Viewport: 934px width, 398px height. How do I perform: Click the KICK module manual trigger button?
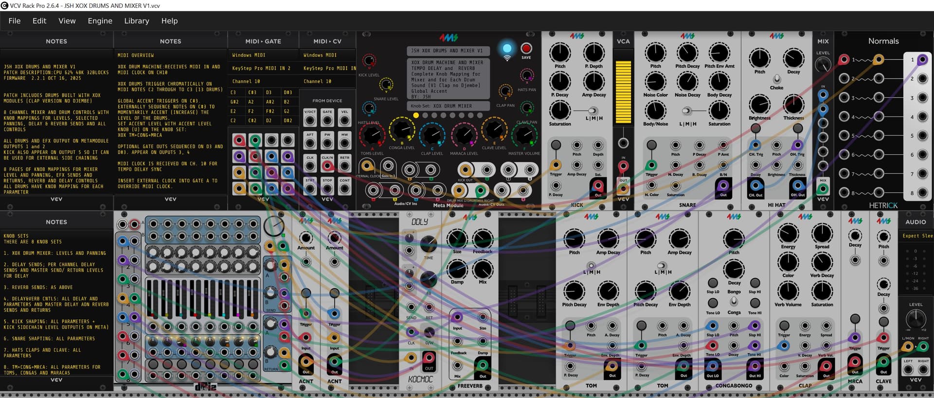pos(556,145)
